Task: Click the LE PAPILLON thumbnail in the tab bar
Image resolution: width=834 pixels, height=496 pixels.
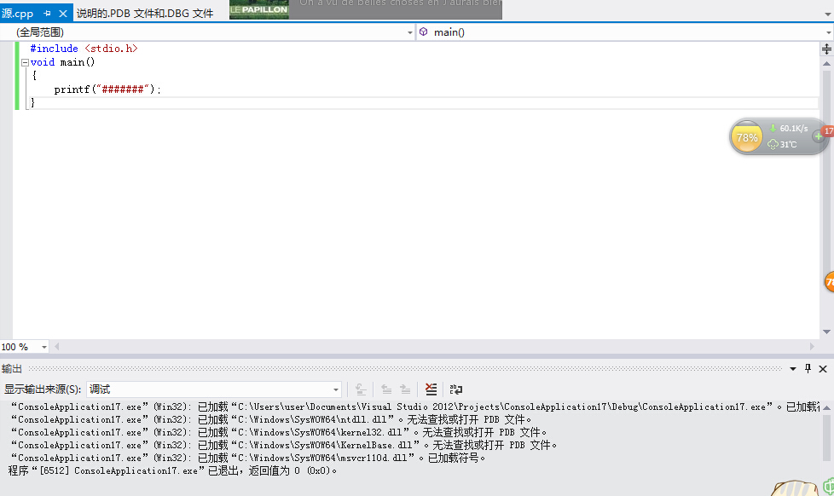Action: point(259,9)
